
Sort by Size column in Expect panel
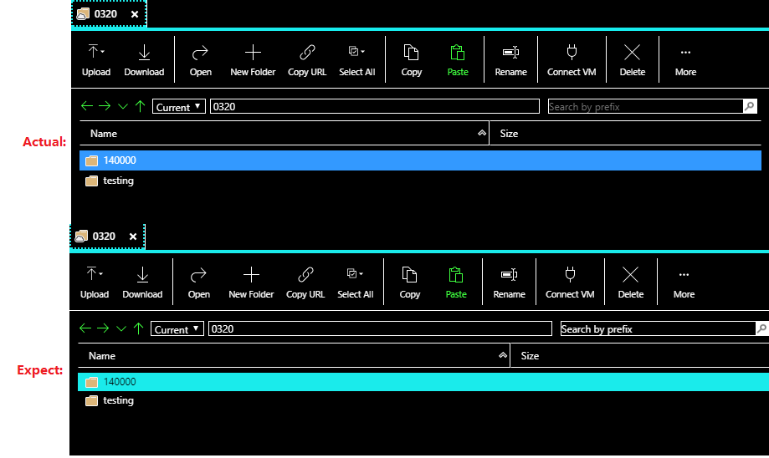click(639, 356)
